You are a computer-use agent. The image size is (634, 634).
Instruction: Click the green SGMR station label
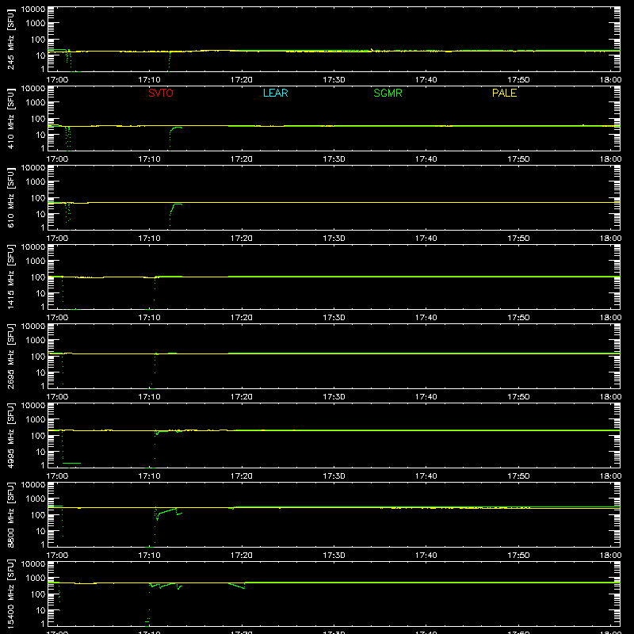388,93
